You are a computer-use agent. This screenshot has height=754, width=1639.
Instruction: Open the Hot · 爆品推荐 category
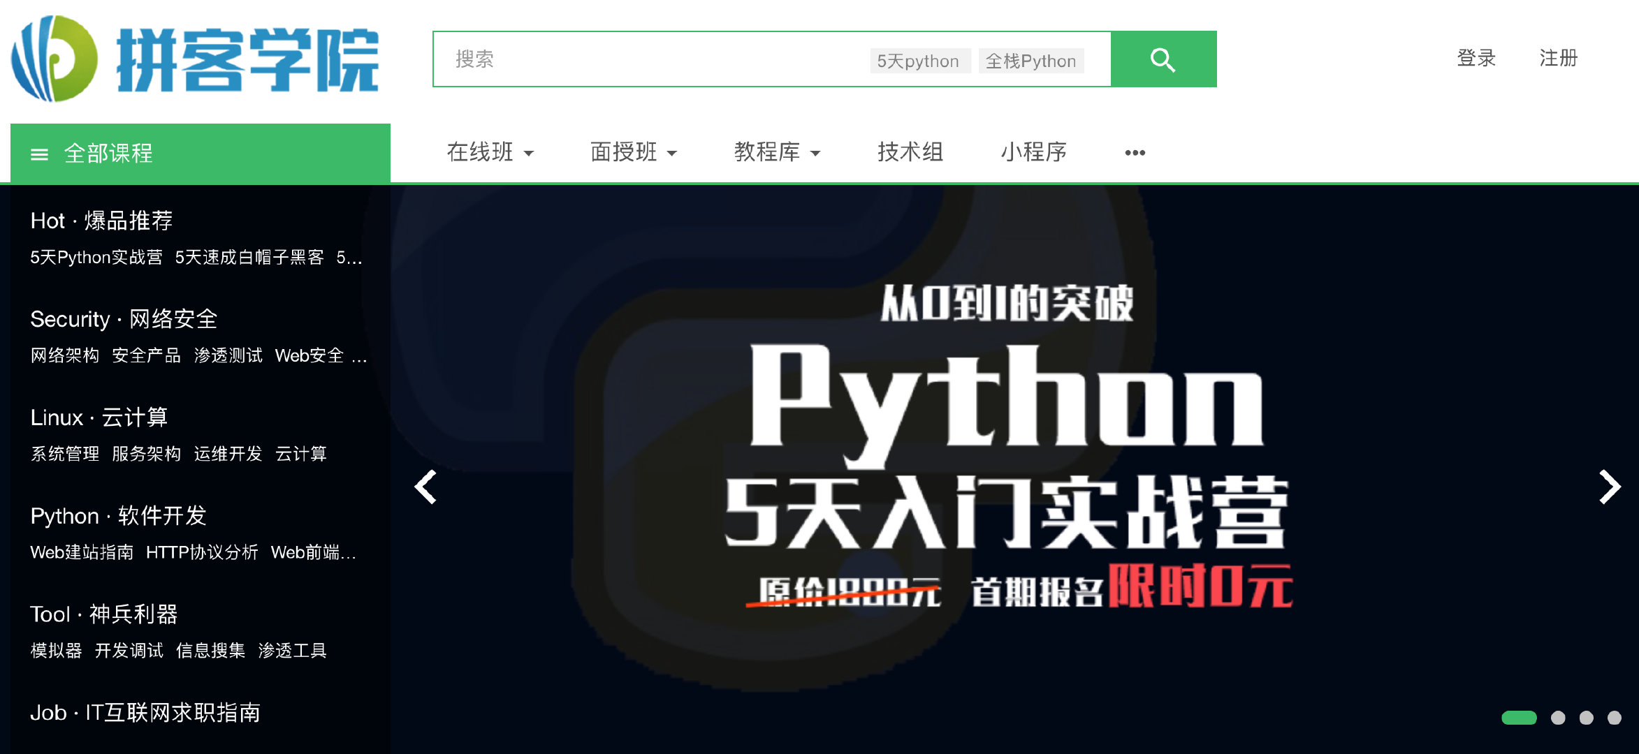pos(101,221)
